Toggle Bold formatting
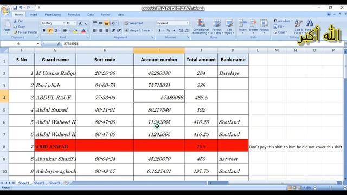The image size is (347, 195). pyautogui.click(x=44, y=30)
